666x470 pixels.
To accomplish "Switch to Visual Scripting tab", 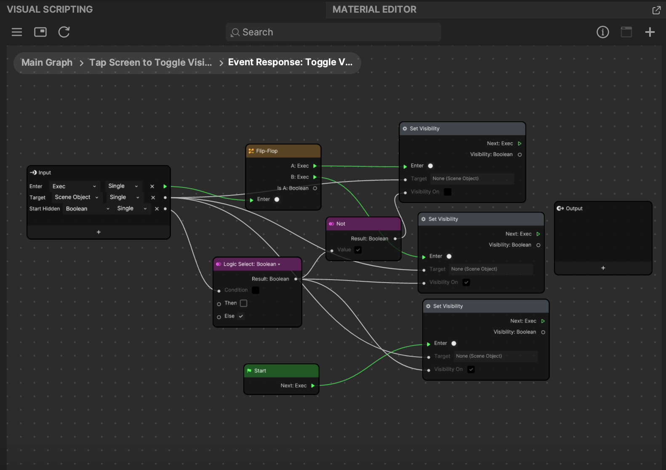I will [x=50, y=9].
